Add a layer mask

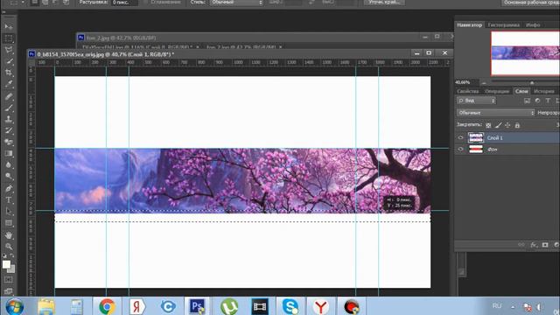pyautogui.click(x=545, y=245)
